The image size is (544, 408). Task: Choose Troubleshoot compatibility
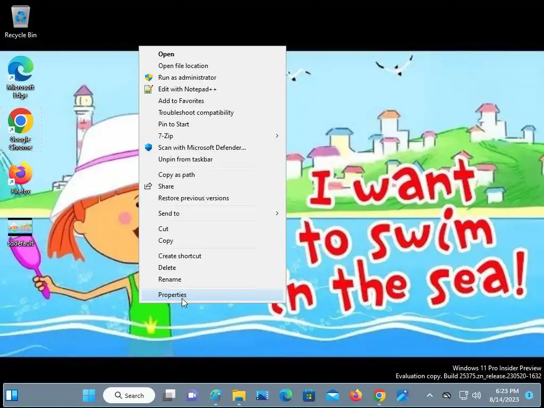[x=212, y=113]
